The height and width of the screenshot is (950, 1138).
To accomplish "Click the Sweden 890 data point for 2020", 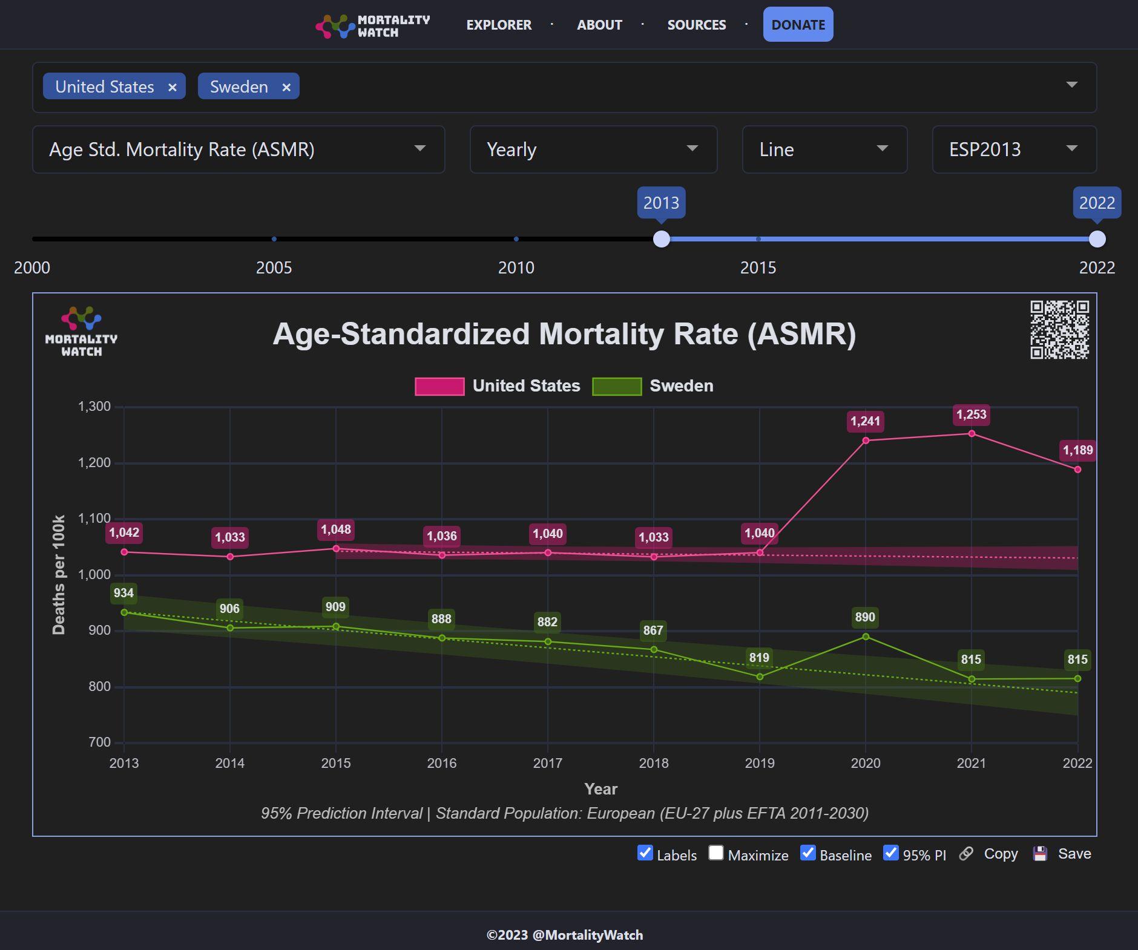I will click(866, 637).
